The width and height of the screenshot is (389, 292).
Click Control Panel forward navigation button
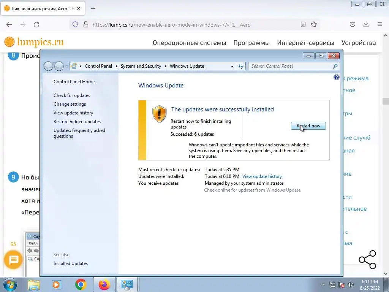tap(59, 66)
